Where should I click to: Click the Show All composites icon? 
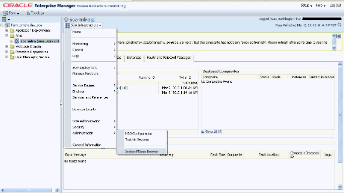click(202, 132)
